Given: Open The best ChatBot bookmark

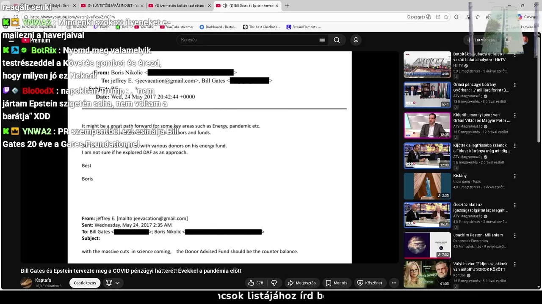Looking at the screenshot, I should 261,27.
